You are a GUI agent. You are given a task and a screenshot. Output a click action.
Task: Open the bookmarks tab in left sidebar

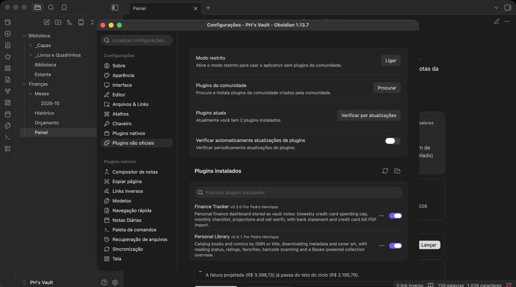[64, 7]
